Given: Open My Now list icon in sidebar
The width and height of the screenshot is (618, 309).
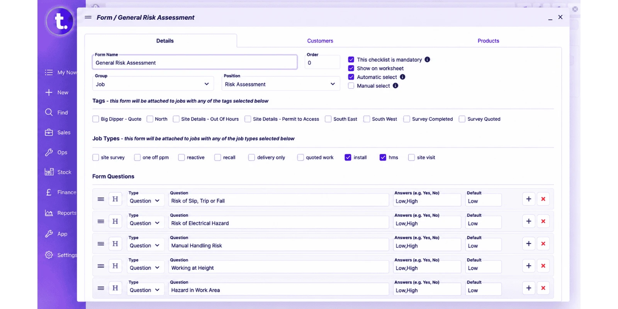Looking at the screenshot, I should 49,73.
